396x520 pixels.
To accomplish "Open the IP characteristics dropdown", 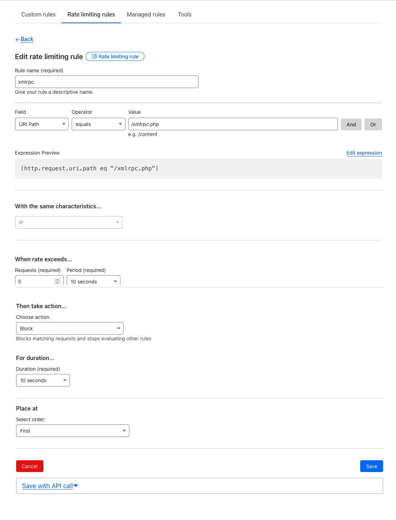I will point(69,223).
